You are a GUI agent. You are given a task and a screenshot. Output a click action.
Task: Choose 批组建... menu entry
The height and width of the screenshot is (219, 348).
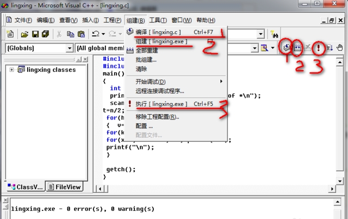click(x=176, y=60)
